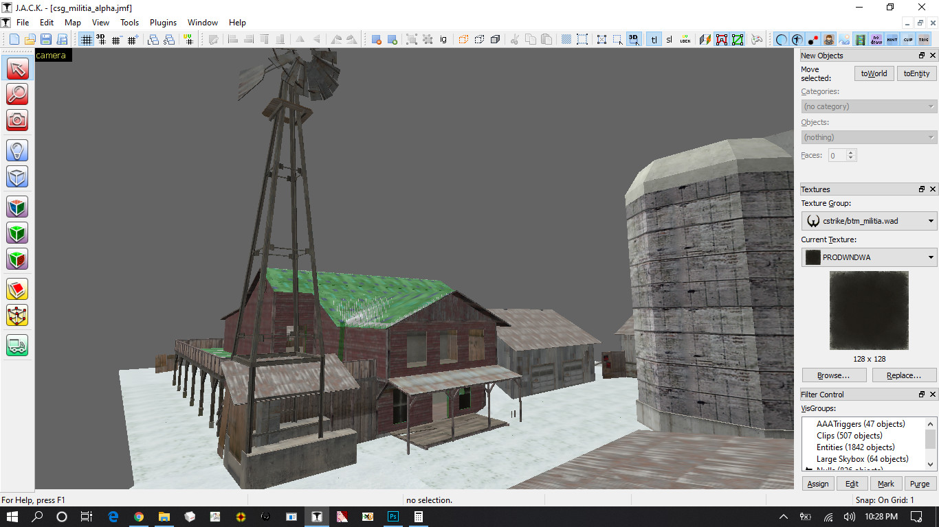
Task: Select the Camera tool
Action: coord(17,120)
